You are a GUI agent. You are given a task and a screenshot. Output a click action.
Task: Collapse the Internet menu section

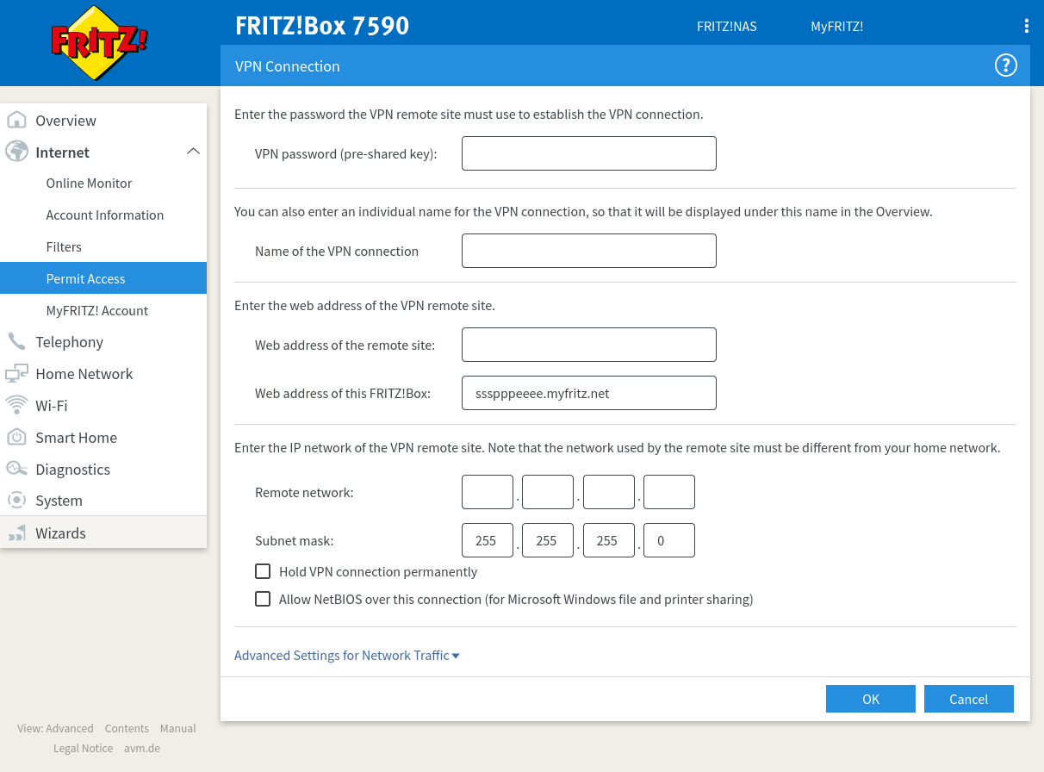tap(193, 153)
